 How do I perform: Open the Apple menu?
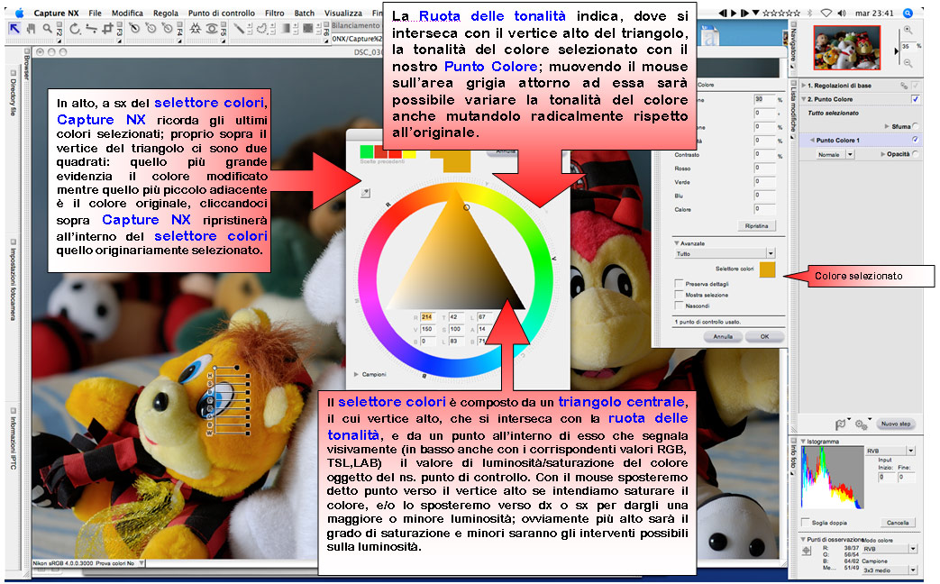pos(19,13)
